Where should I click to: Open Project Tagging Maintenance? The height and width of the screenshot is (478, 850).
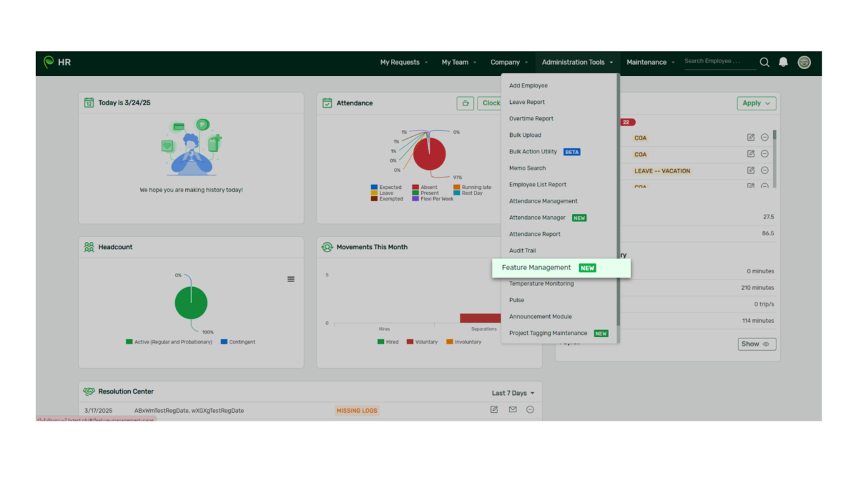tap(558, 333)
